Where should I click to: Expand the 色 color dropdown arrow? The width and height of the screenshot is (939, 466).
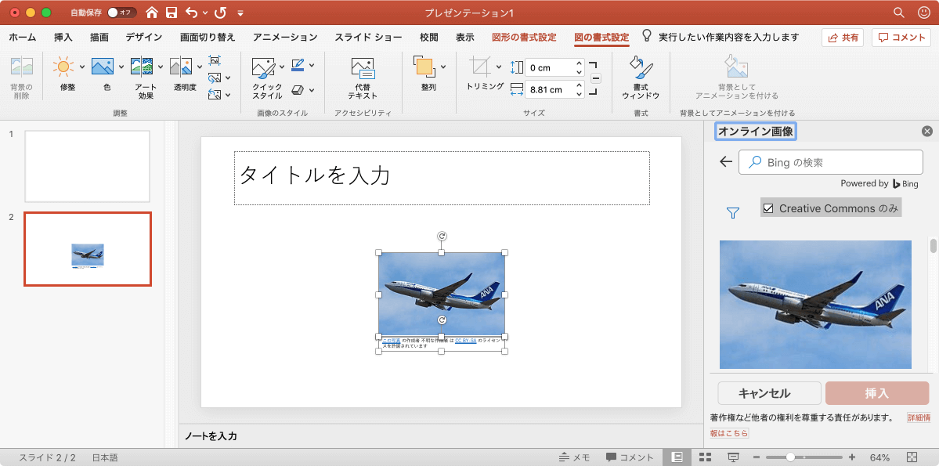point(121,67)
